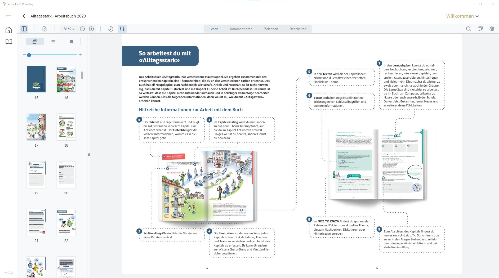The width and height of the screenshot is (499, 278).
Task: Click the sidebar resize handle
Action: tap(89, 155)
